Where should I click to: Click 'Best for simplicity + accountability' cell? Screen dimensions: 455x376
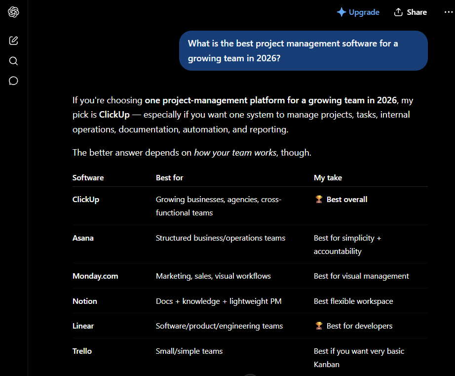347,245
